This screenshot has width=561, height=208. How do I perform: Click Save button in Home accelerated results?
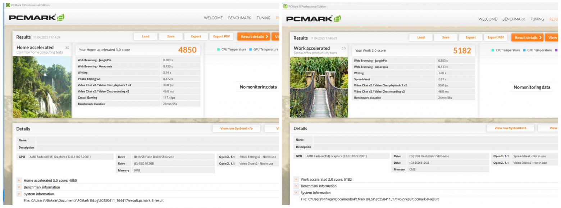170,36
